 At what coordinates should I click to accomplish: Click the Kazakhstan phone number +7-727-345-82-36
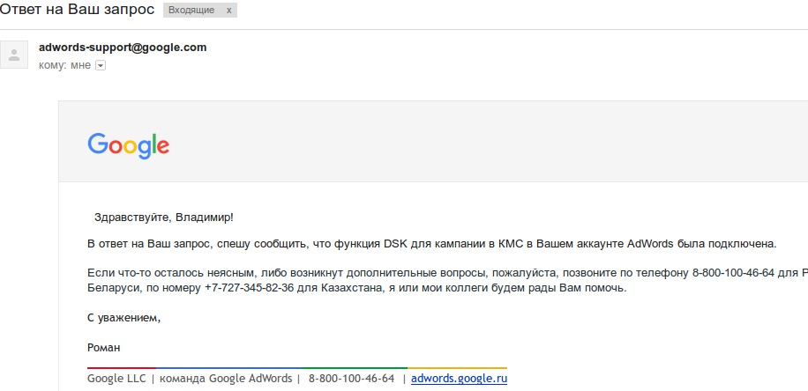point(251,288)
